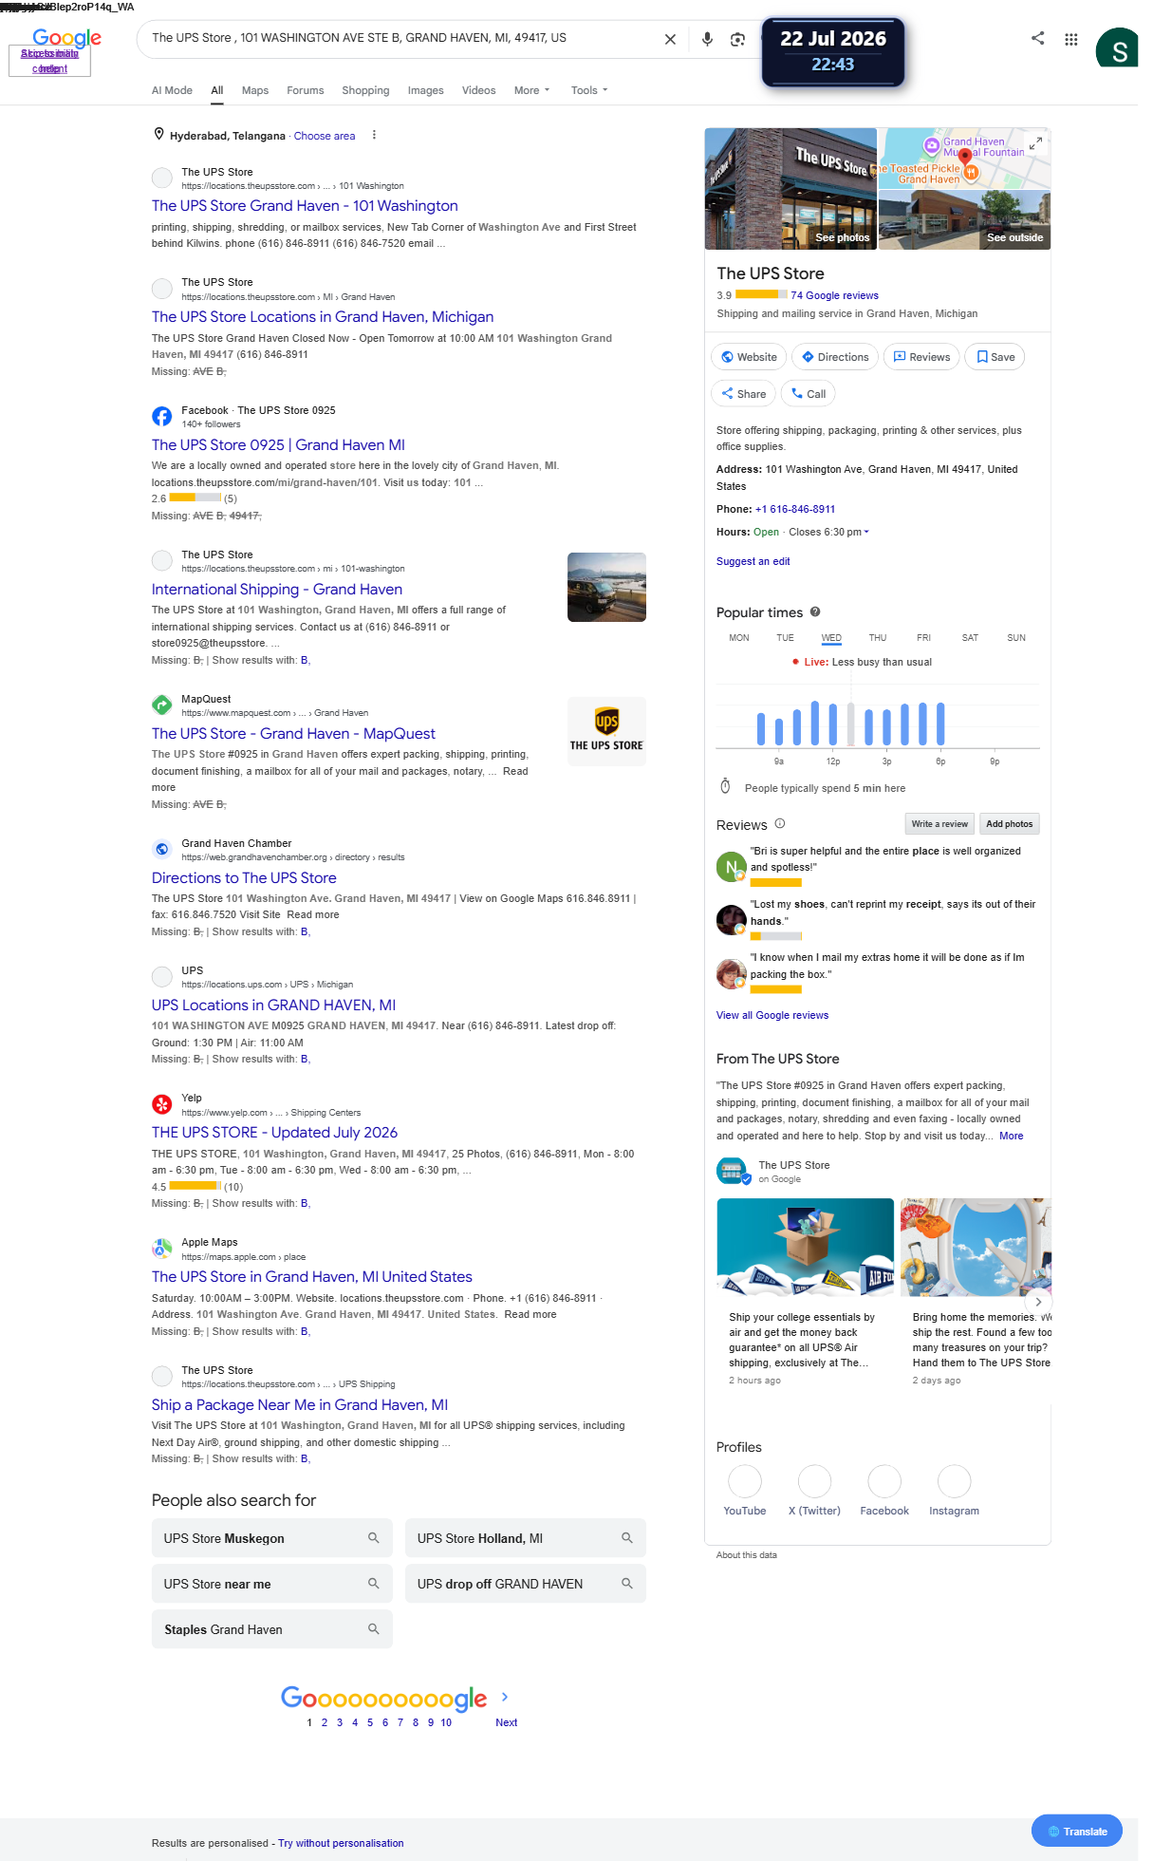
Task: Save The UPS Store place
Action: [995, 357]
